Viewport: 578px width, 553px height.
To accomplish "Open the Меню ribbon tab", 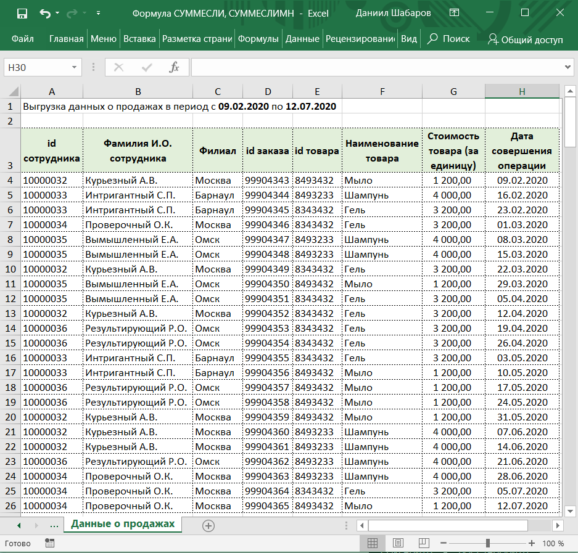I will click(x=103, y=39).
